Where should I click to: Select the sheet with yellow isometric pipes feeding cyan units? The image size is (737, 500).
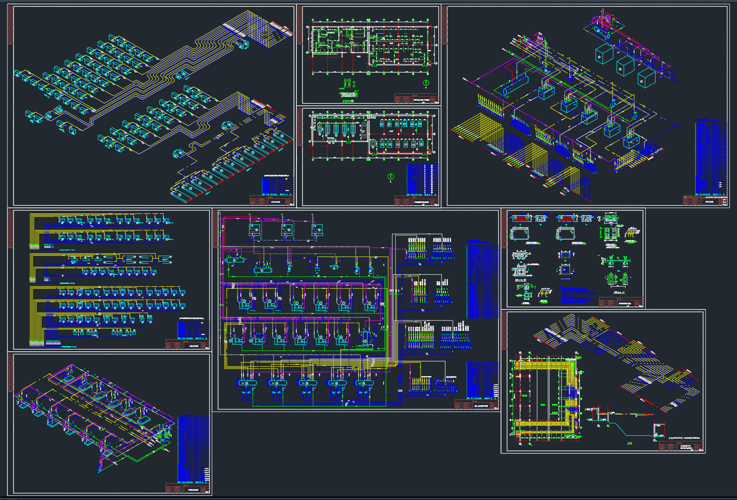click(151, 106)
